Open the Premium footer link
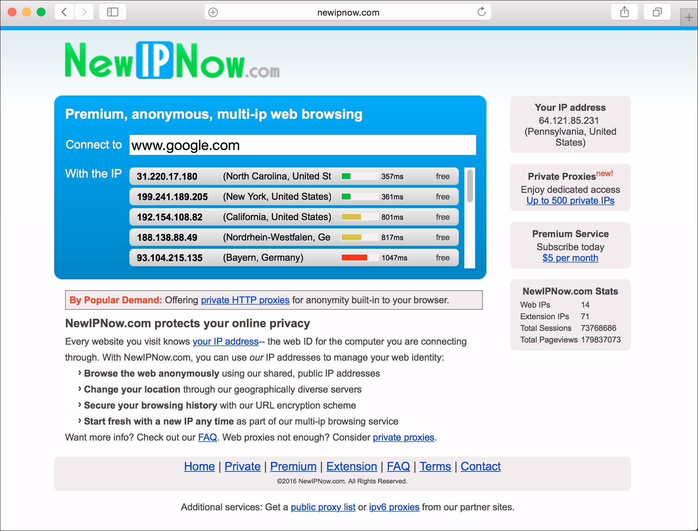The width and height of the screenshot is (698, 531). click(x=293, y=466)
